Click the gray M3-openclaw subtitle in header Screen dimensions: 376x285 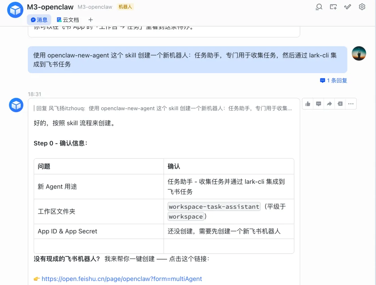point(95,7)
